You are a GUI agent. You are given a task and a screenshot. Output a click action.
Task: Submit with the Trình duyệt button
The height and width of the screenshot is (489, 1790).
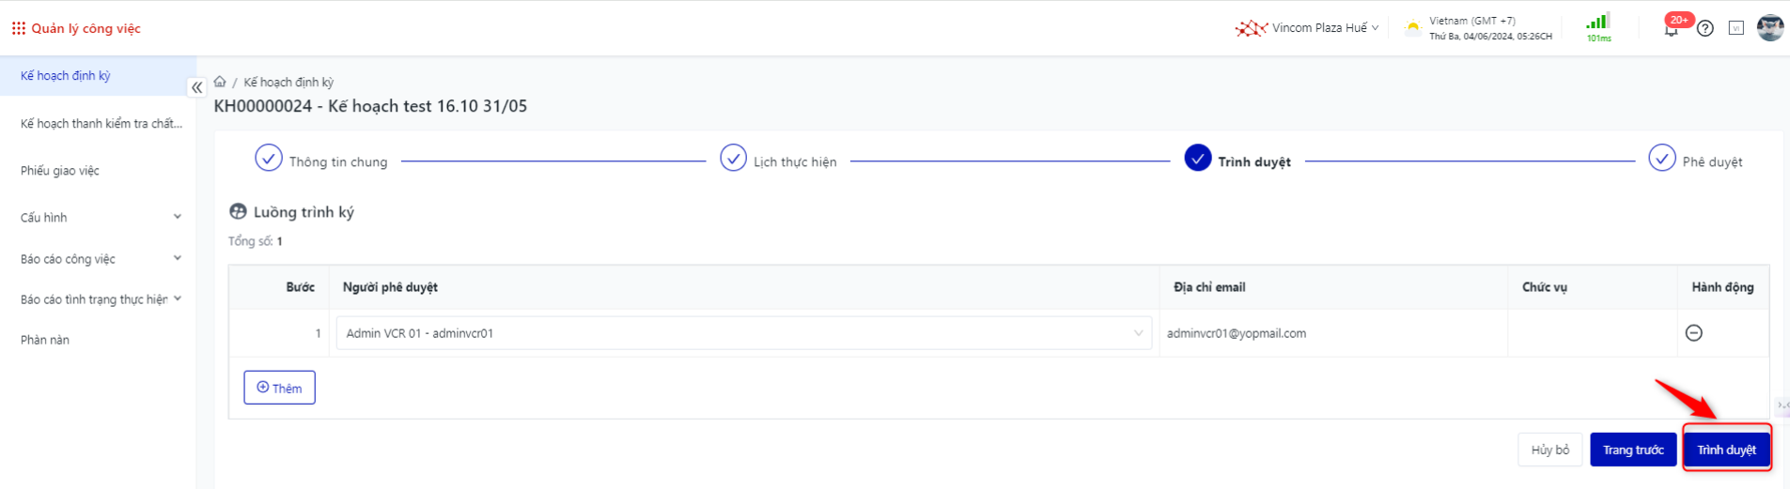coord(1726,450)
